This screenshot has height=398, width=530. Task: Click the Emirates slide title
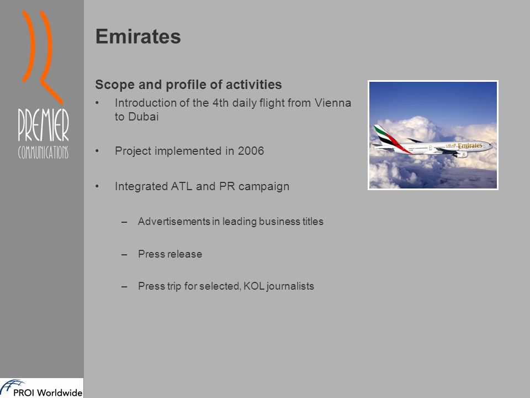click(138, 36)
